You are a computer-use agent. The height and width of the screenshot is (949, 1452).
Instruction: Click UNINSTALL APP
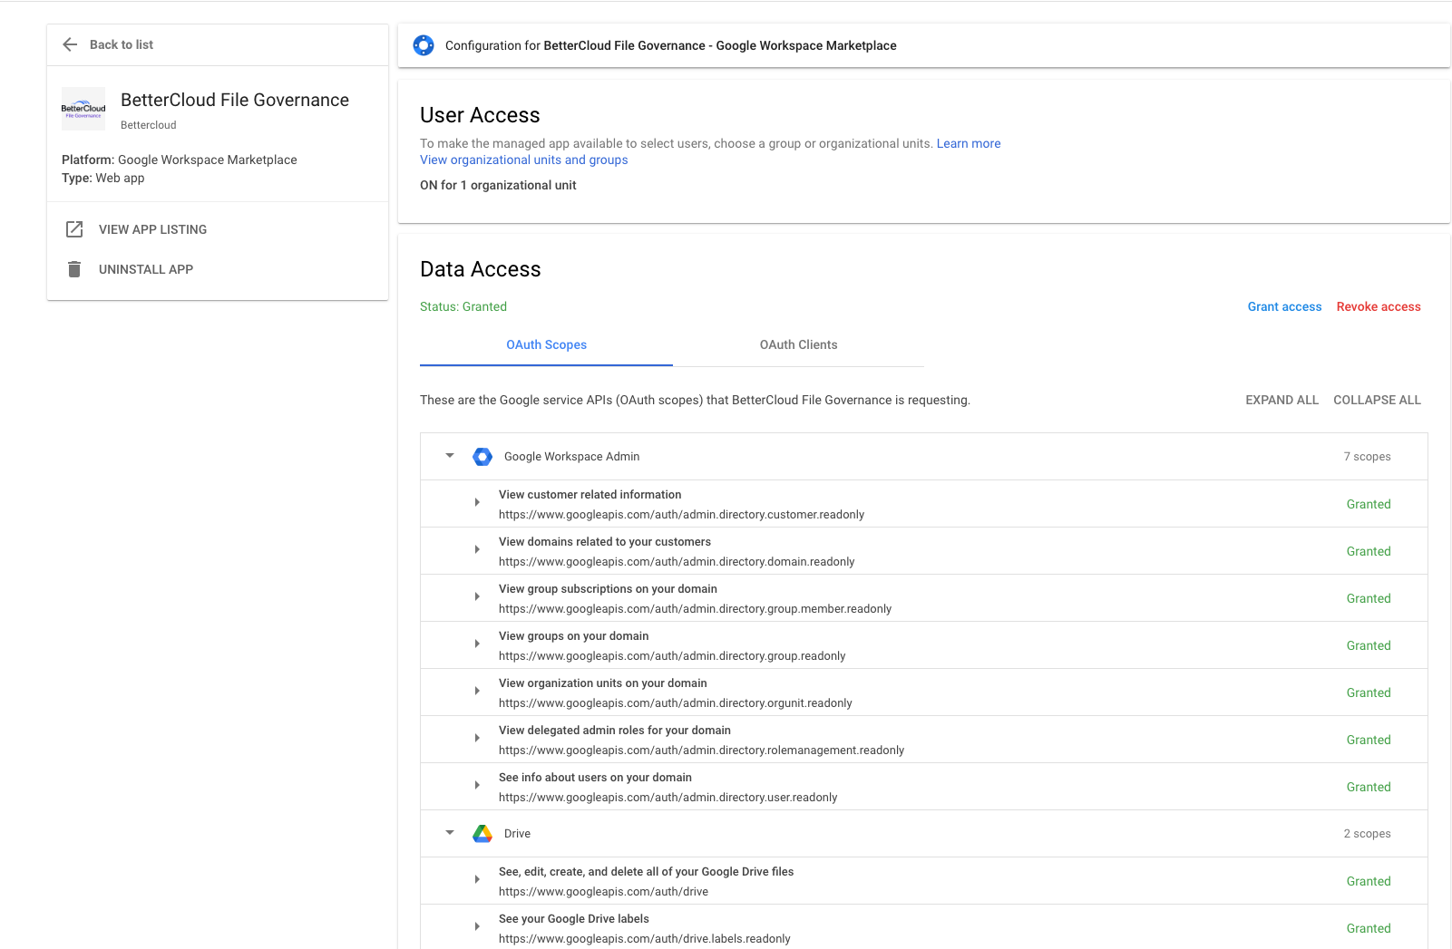pos(146,269)
